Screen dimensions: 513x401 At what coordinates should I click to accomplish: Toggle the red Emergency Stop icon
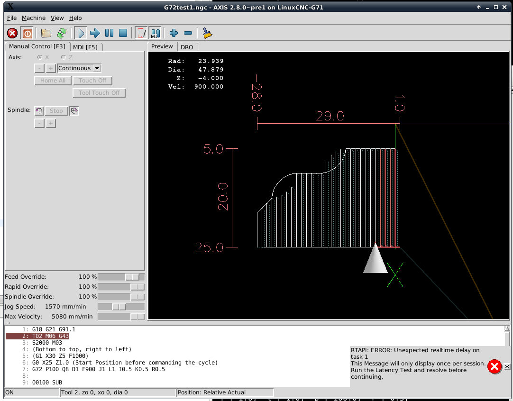12,33
